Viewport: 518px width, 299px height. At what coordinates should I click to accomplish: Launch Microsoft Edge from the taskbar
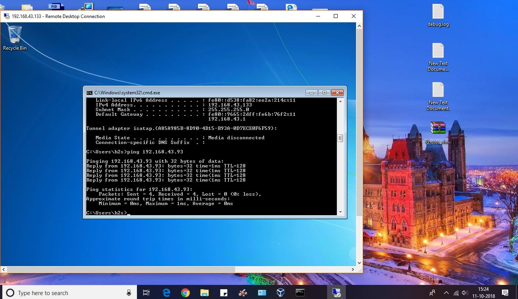click(x=166, y=293)
